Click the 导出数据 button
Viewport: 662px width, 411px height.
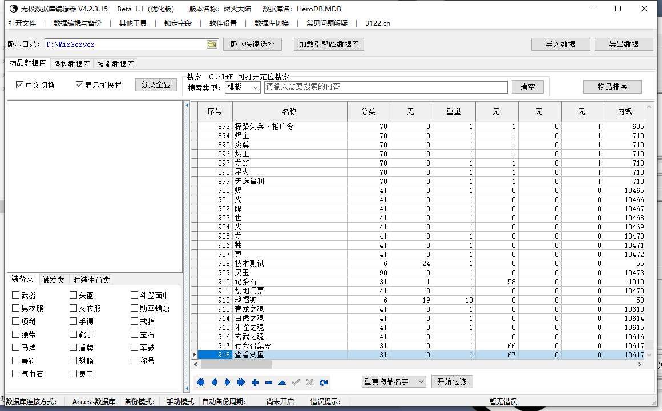tap(624, 44)
